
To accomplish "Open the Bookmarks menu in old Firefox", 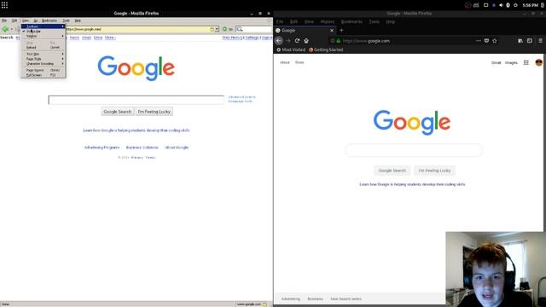I will (49, 20).
